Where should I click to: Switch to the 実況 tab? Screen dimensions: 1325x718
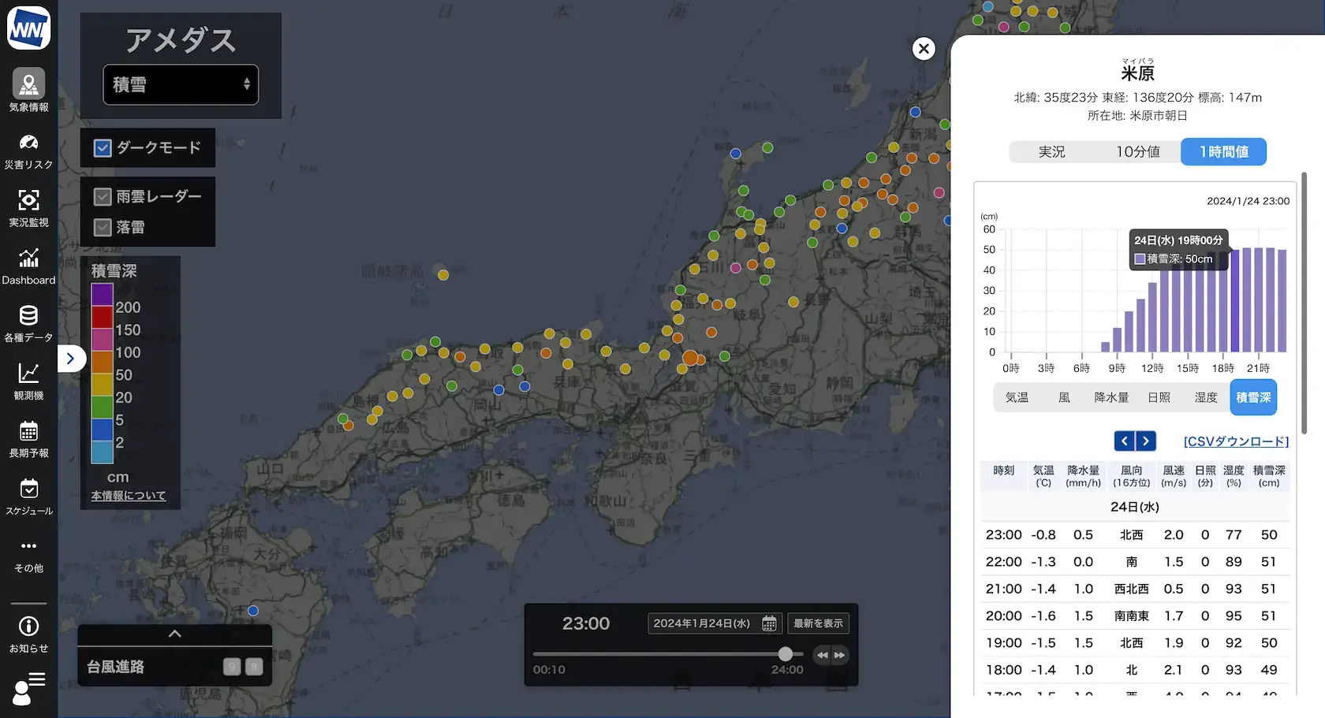[1051, 151]
